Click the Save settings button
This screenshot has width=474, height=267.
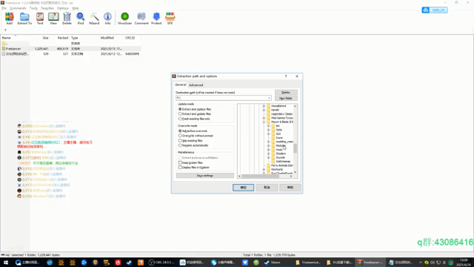point(205,176)
